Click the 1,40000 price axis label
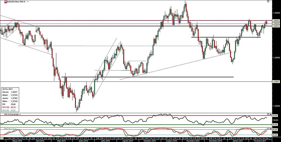281x142 pixels. (x=276, y=13)
